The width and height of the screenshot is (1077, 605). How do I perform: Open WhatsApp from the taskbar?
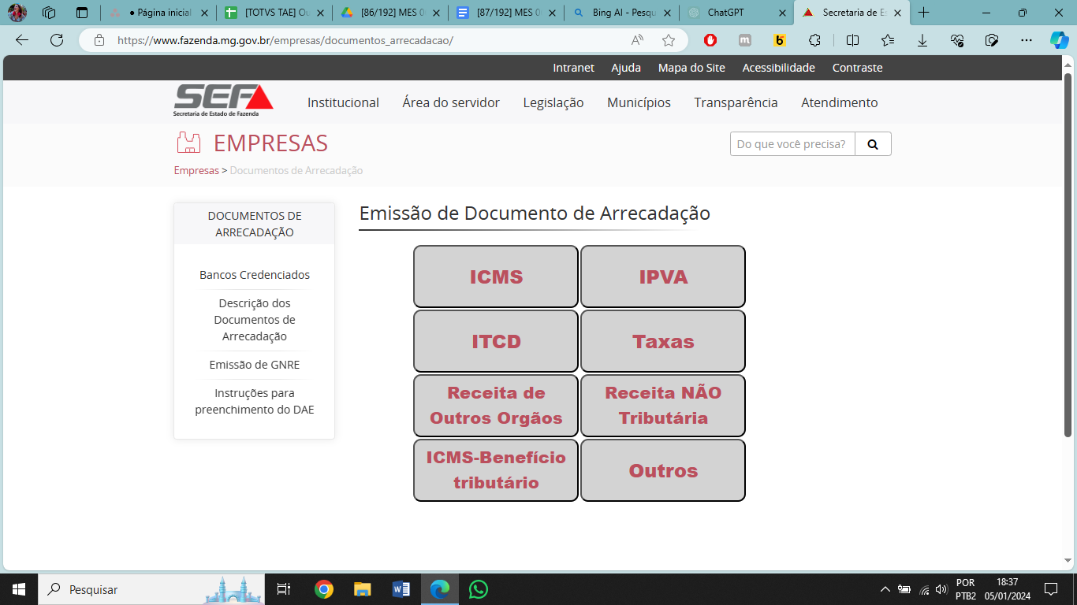click(x=478, y=589)
